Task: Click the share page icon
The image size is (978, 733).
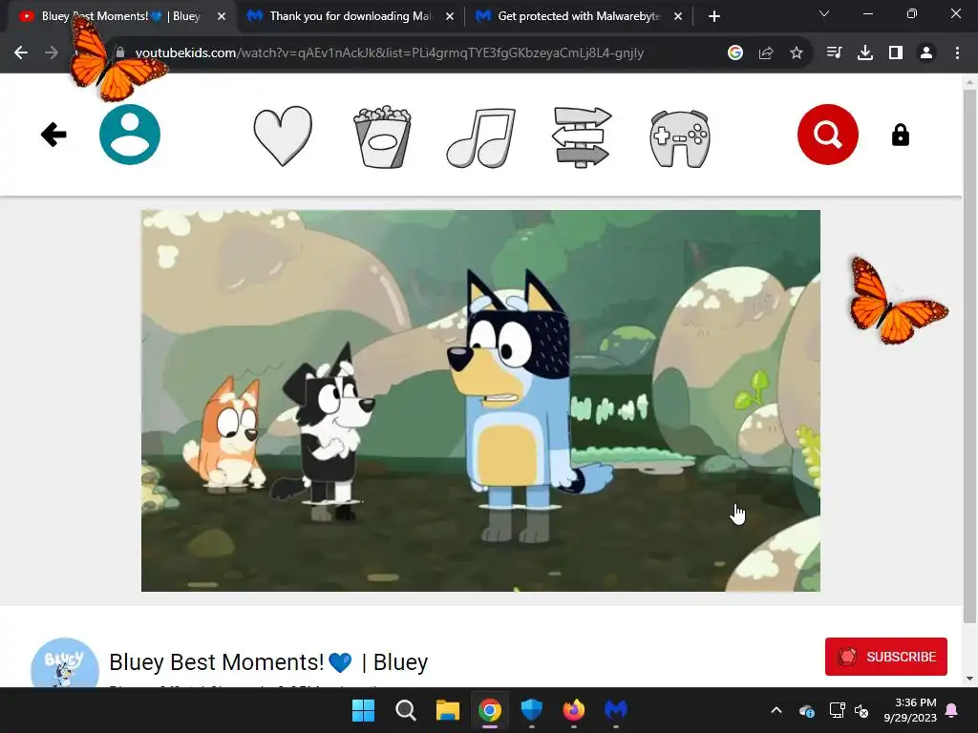Action: point(766,53)
